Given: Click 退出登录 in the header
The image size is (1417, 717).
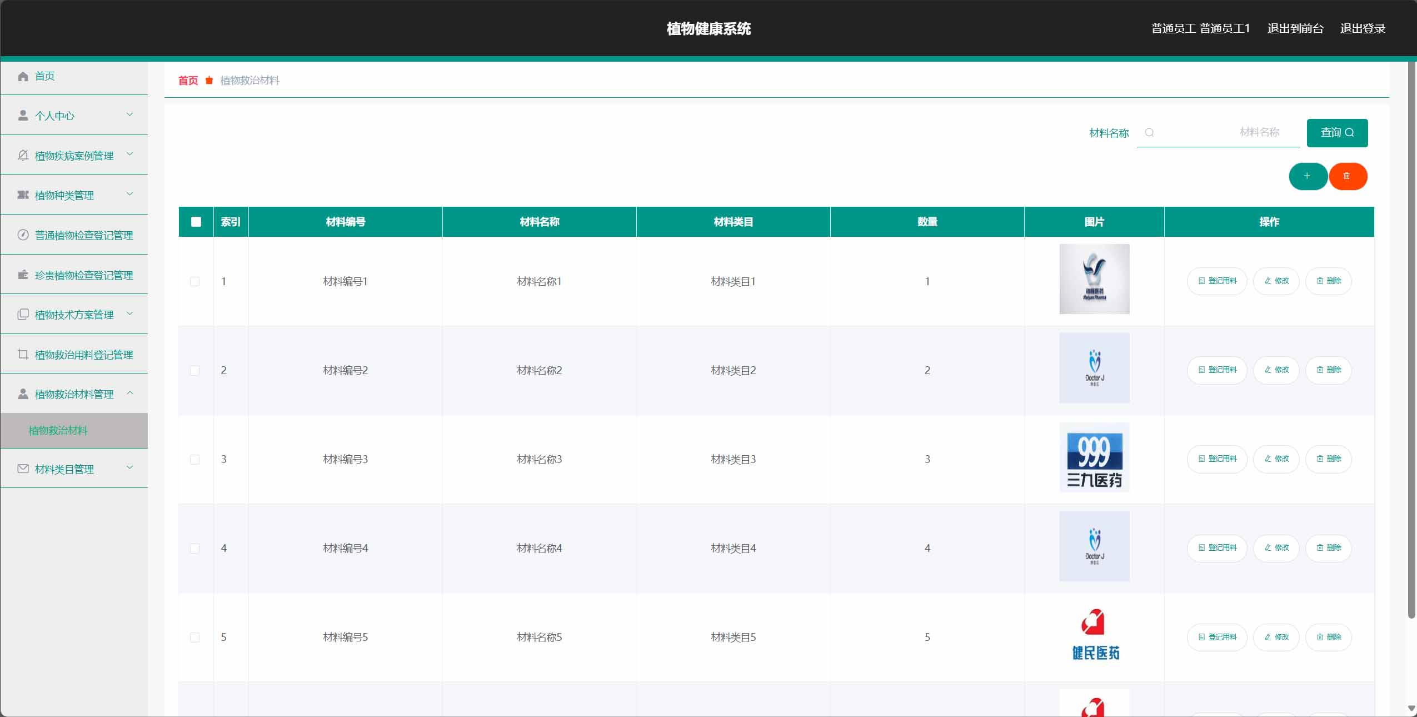Looking at the screenshot, I should click(1363, 28).
